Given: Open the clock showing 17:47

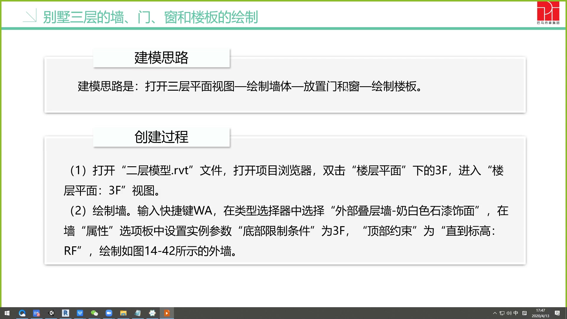Looking at the screenshot, I should coord(540,313).
